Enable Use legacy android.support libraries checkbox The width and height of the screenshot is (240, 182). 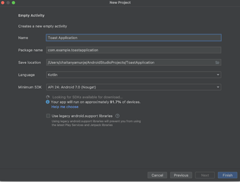(48, 116)
